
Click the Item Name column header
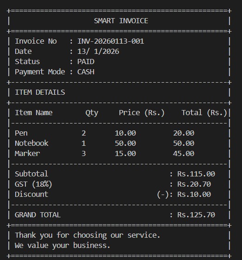34,113
